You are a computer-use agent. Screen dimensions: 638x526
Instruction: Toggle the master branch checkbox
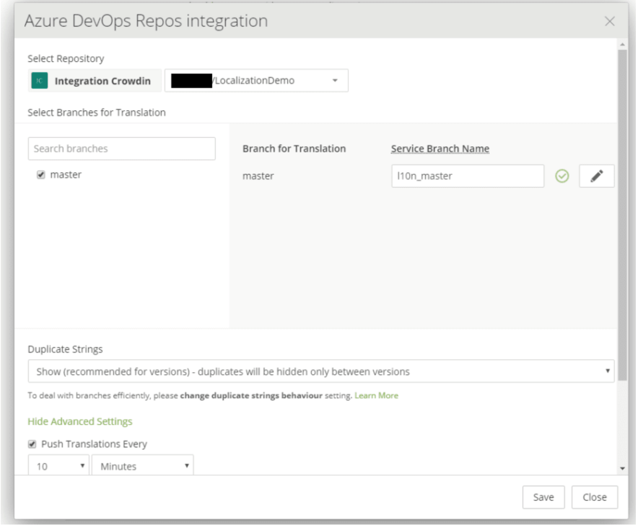pyautogui.click(x=41, y=175)
